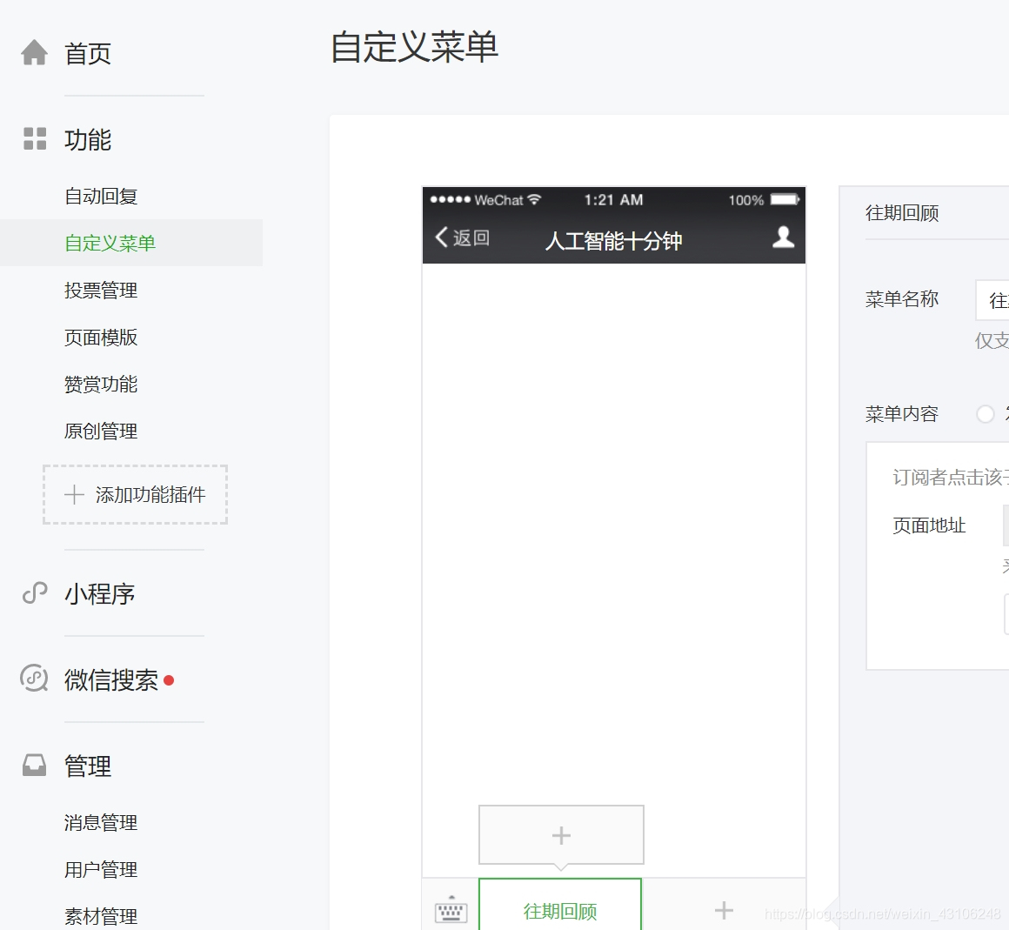
Task: Click the WeChat search icon beside 微信搜索
Action: click(34, 679)
